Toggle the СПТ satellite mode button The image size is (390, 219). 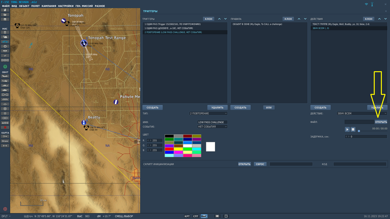click(x=196, y=216)
